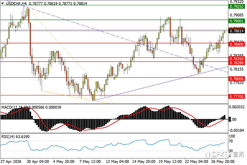Click the 4 May 20:00 time label
Image resolution: width=247 pixels, height=165 pixels.
pos(64,162)
